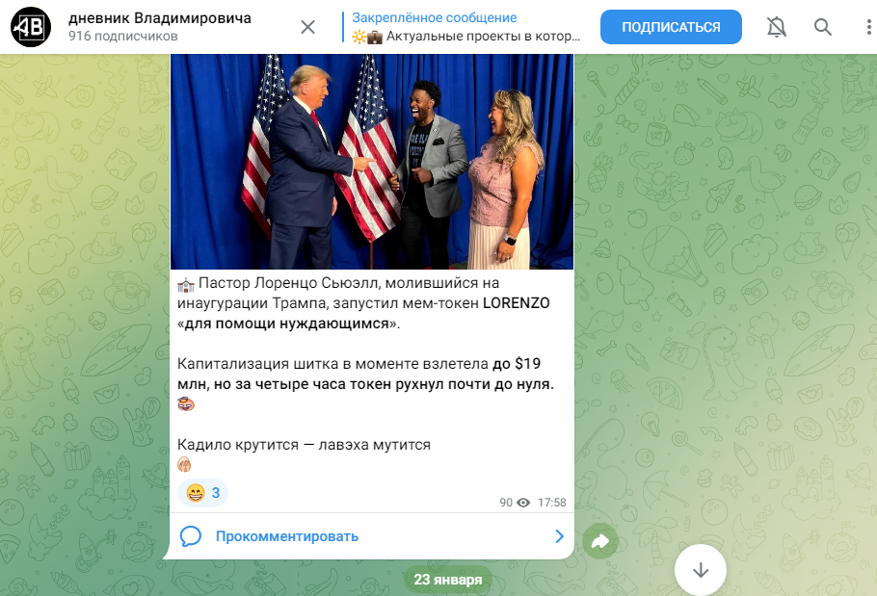Screen dimensions: 877x596
Task: Click Прокомментировать to comment
Action: pyautogui.click(x=287, y=536)
